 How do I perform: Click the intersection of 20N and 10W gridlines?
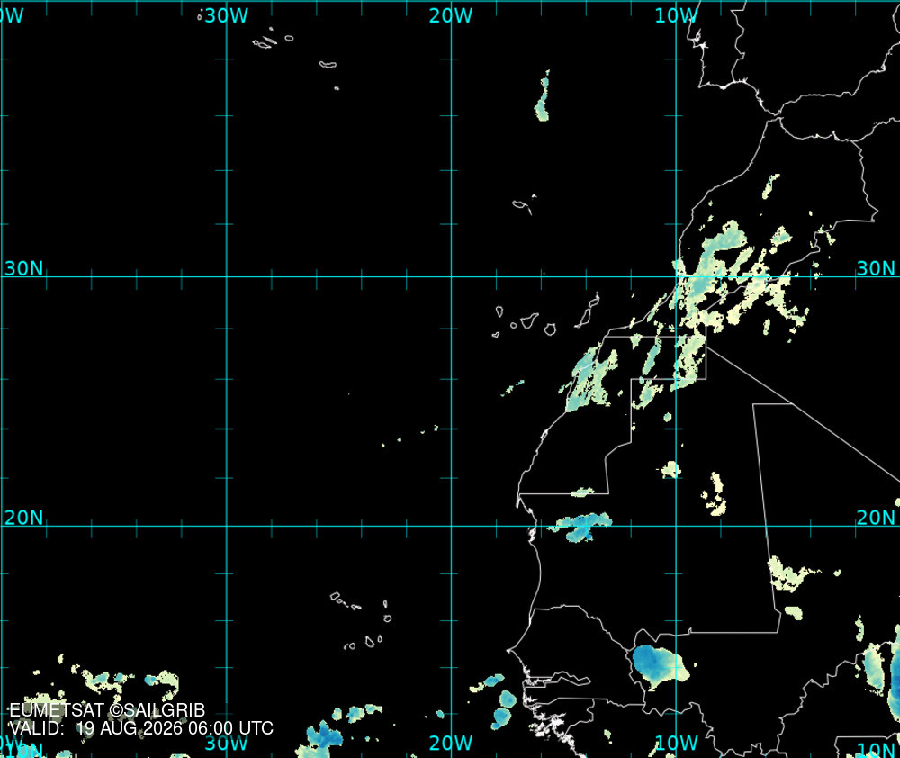click(676, 526)
